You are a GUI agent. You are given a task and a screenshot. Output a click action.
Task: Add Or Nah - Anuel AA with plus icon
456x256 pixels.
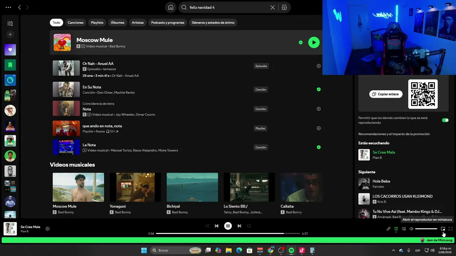point(318,66)
